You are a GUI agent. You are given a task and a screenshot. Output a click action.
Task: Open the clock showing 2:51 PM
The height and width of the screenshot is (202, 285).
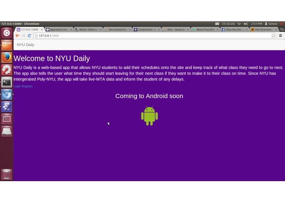tap(256, 24)
